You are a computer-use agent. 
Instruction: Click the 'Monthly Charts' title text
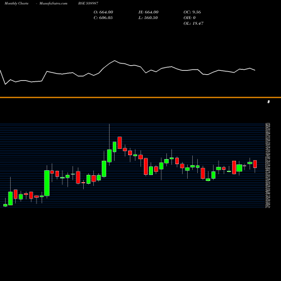16,3
